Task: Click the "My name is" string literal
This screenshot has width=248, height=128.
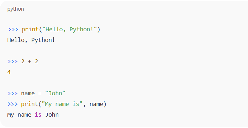Action: tap(62, 104)
